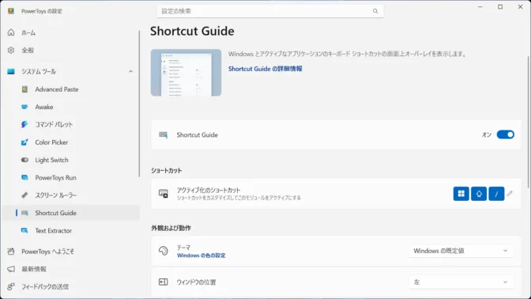Open the window position dropdown (左)
The height and width of the screenshot is (299, 531).
pos(461,282)
